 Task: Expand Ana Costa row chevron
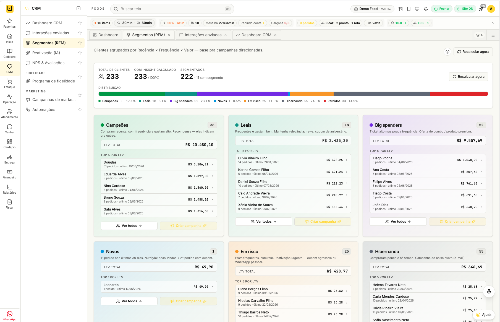[481, 172]
